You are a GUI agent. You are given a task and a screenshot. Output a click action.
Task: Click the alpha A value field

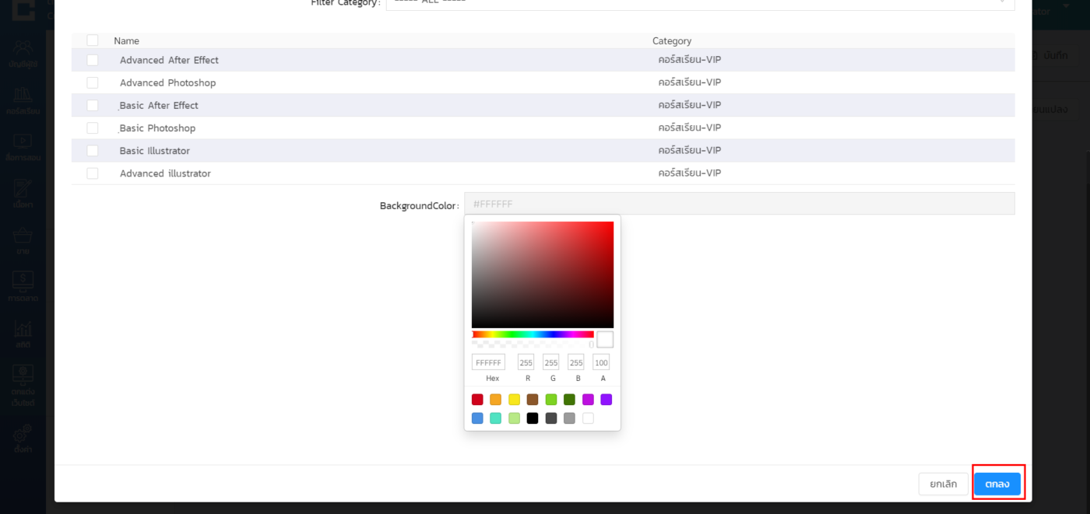601,362
